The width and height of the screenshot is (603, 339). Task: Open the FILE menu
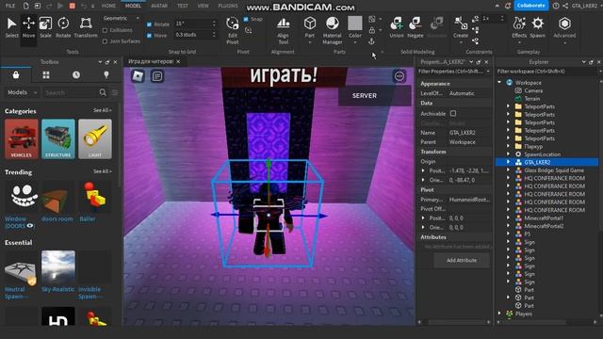pyautogui.click(x=10, y=6)
